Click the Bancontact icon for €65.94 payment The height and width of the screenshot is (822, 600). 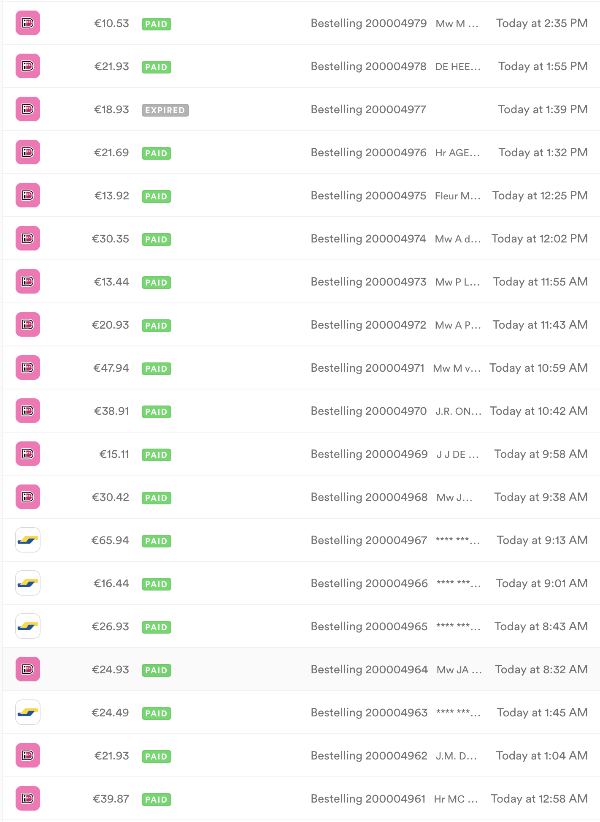pyautogui.click(x=28, y=540)
